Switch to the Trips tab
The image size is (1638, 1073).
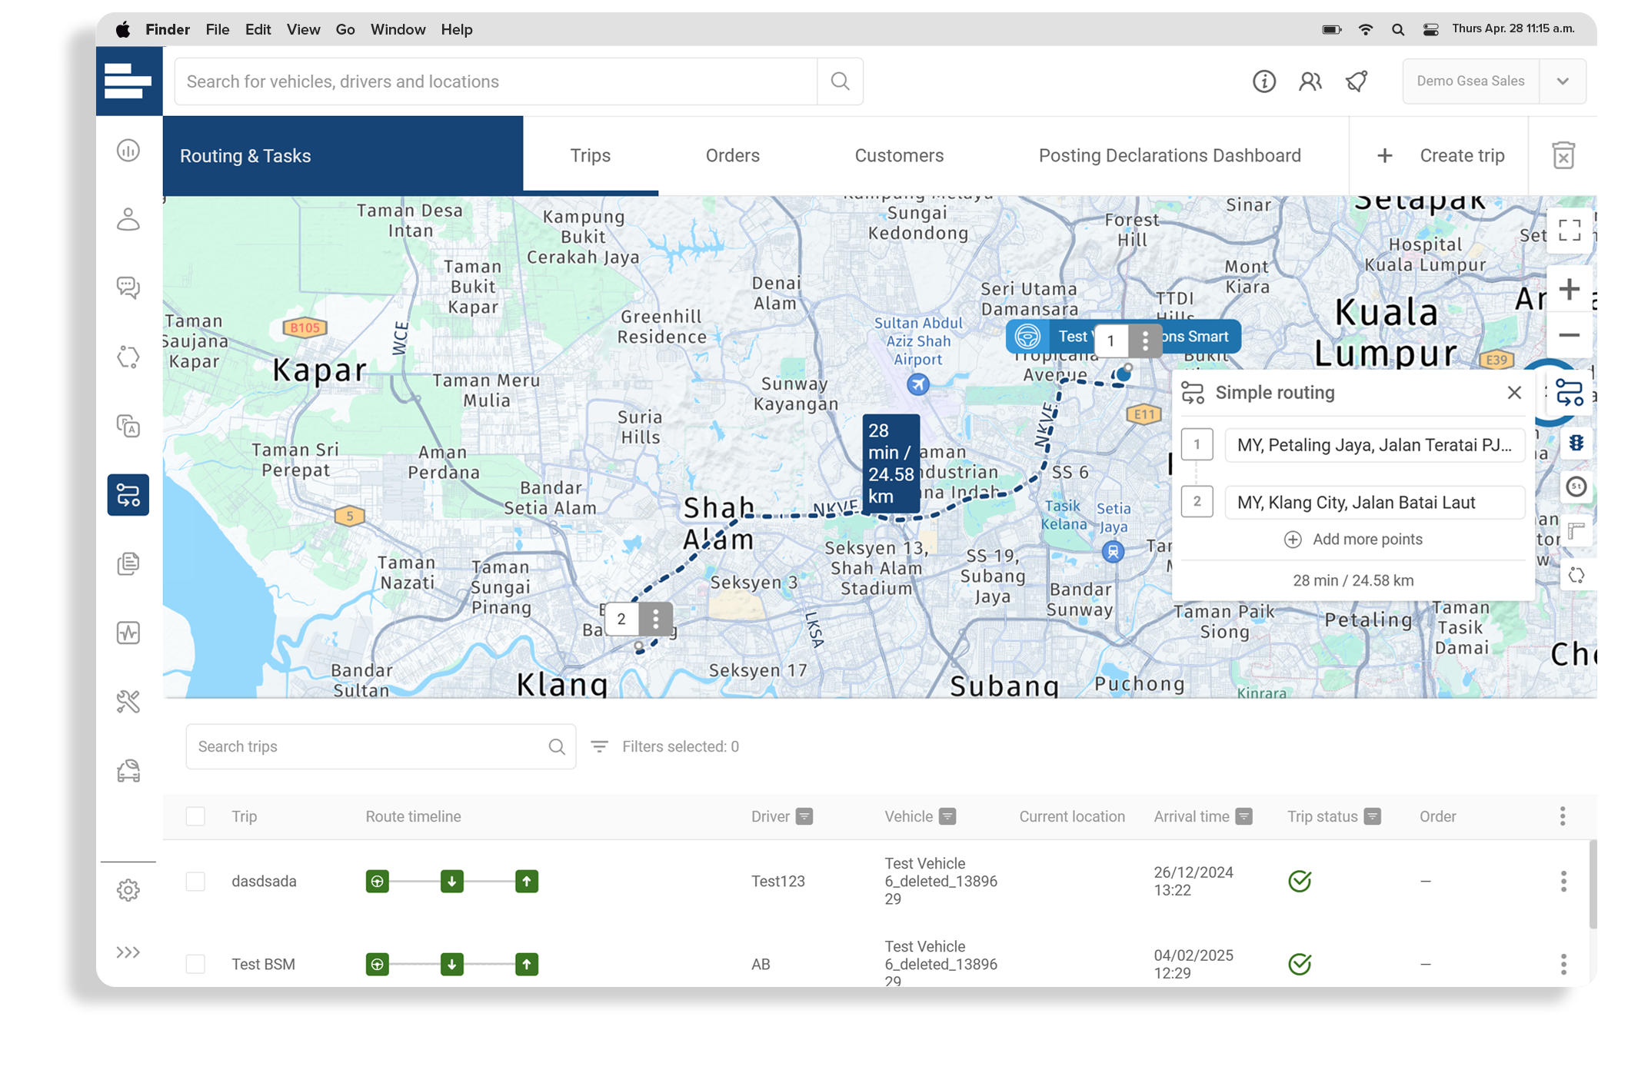[590, 155]
